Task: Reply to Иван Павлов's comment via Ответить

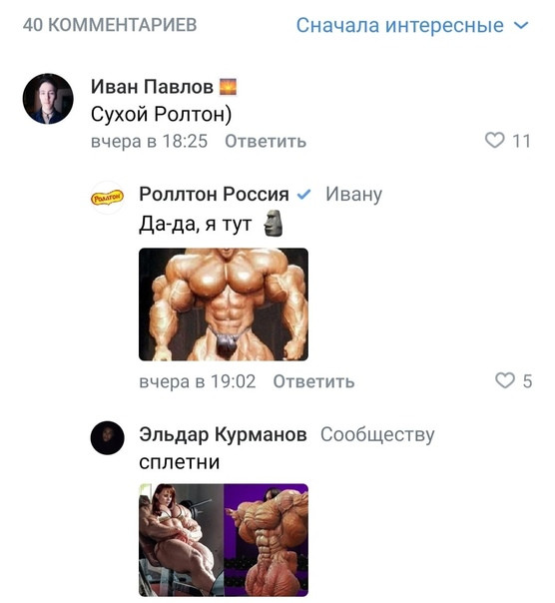Action: pos(266,141)
